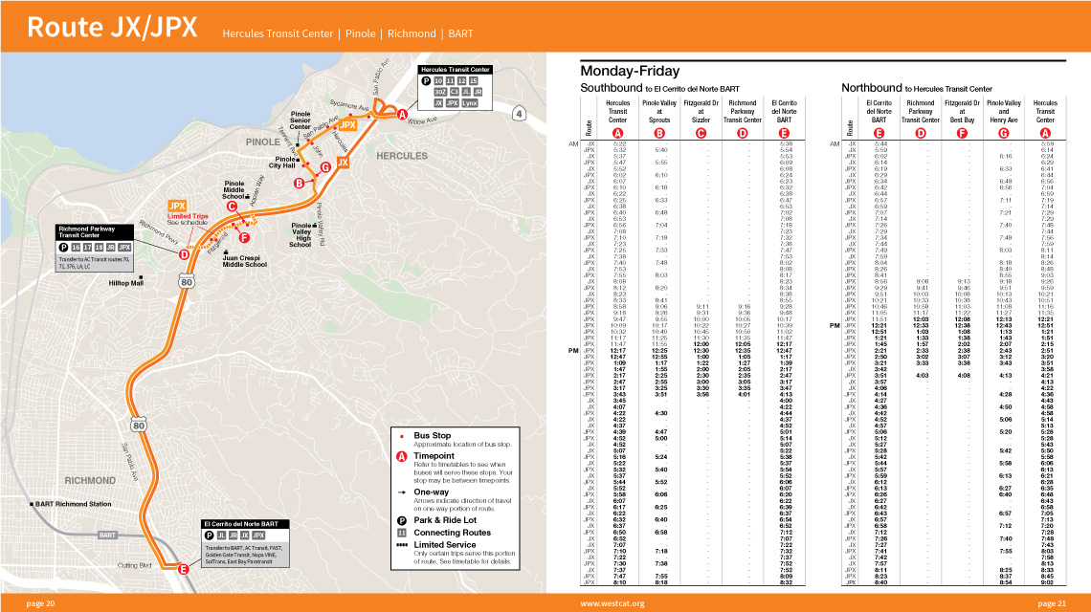Select the Monday-Friday schedule heading

[630, 72]
